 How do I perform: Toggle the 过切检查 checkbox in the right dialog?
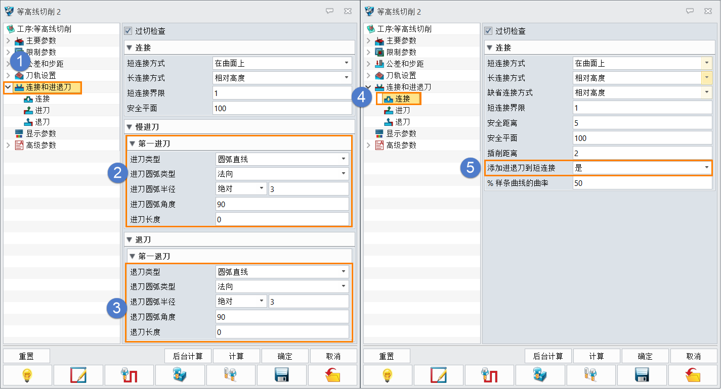(x=488, y=31)
